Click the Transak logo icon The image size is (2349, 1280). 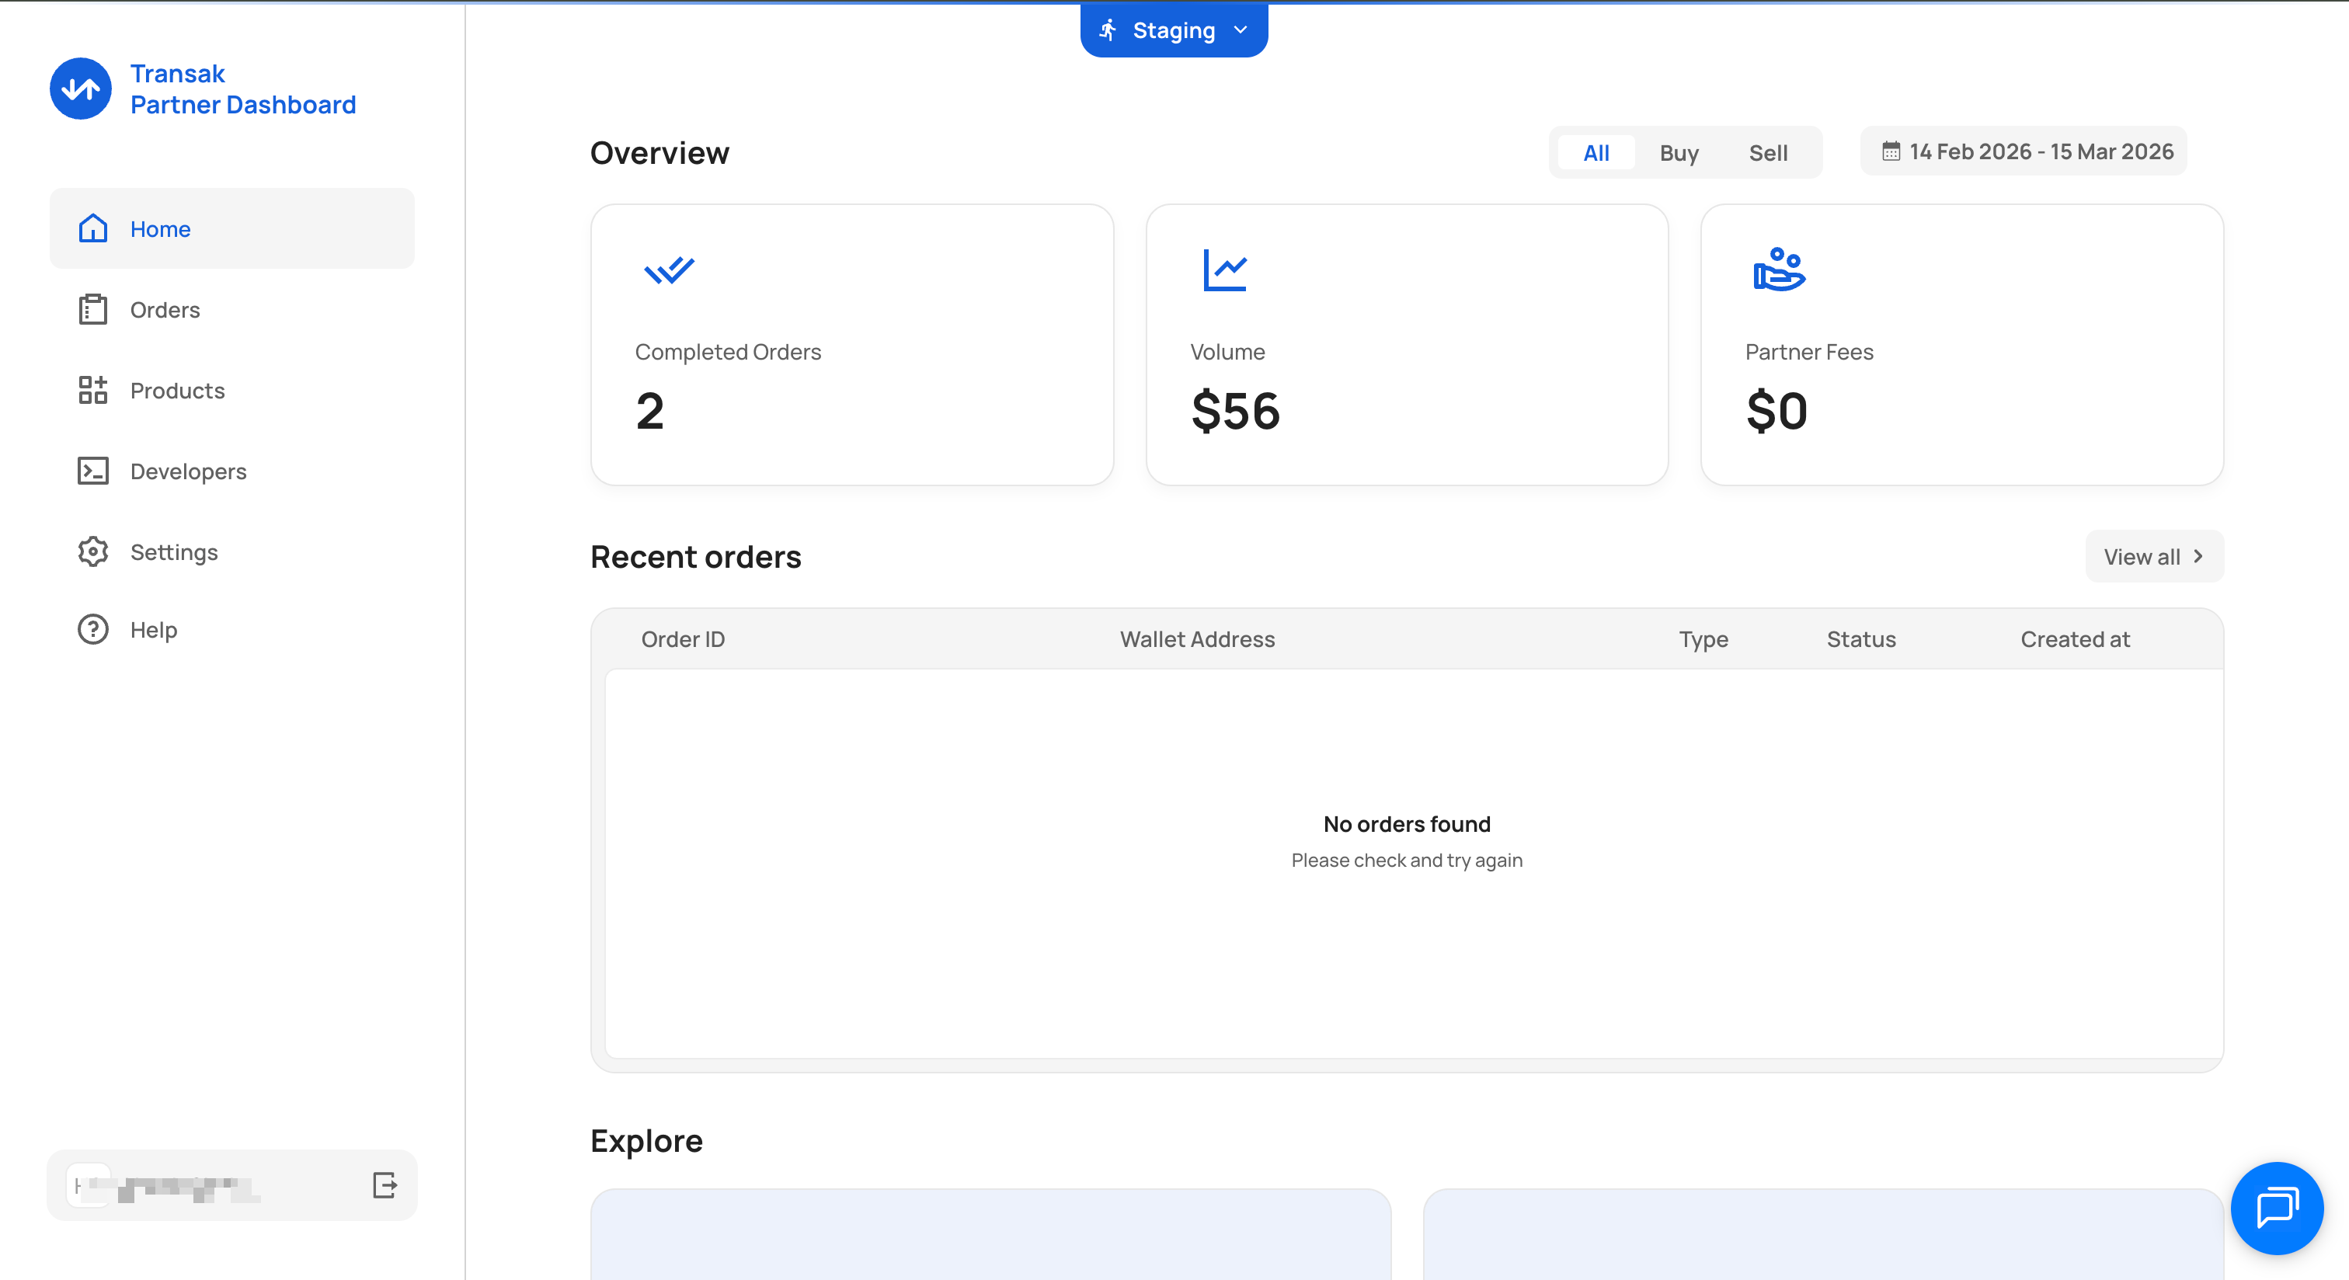point(80,89)
